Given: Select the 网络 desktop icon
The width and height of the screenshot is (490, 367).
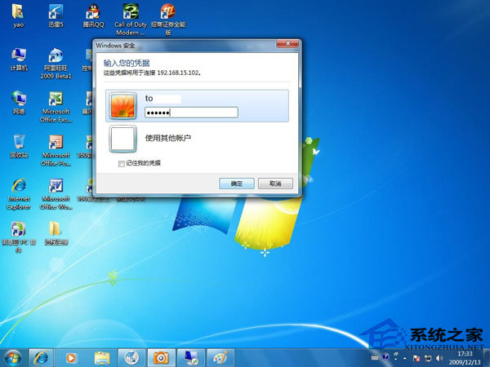Looking at the screenshot, I should coord(19,103).
